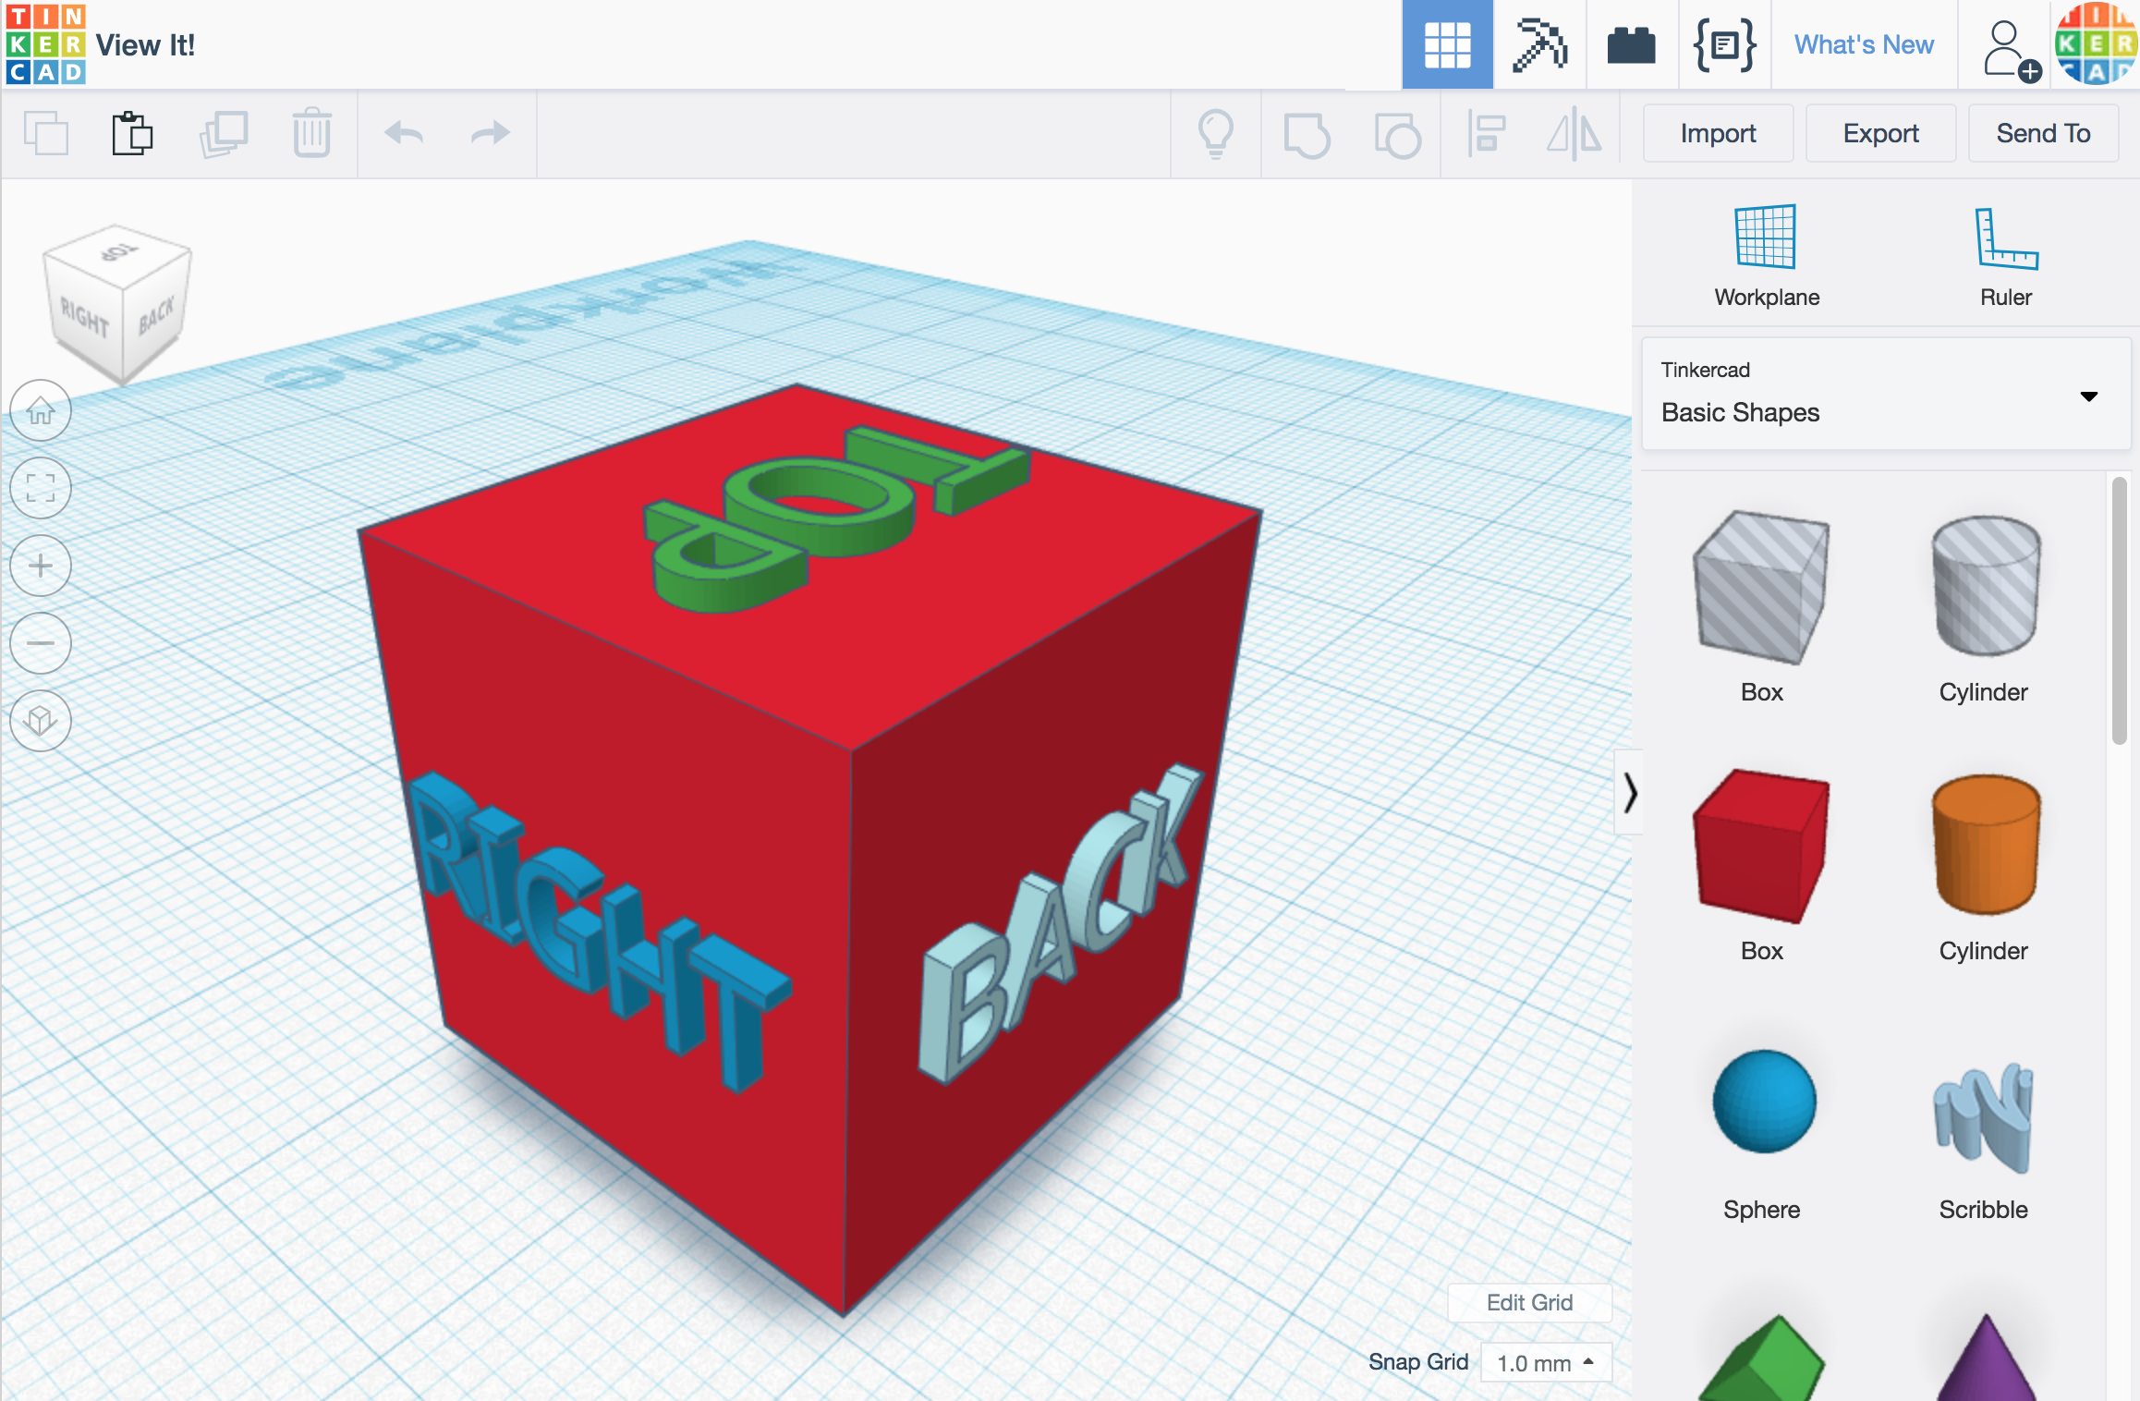
Task: Click the Zoom in plus button
Action: (x=41, y=565)
